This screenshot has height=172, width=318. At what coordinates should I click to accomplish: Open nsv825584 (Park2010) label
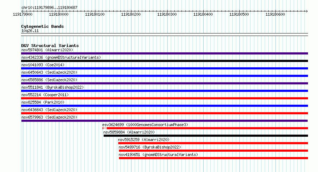pos(43,102)
